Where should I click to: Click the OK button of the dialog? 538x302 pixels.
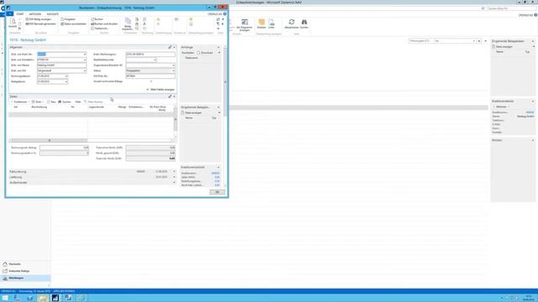[217, 192]
